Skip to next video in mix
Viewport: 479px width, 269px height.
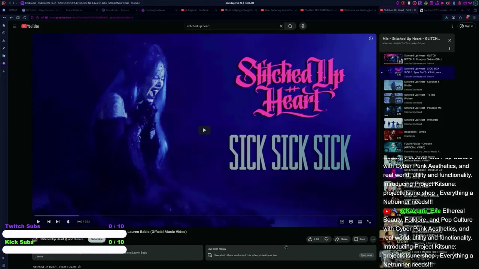point(58,222)
